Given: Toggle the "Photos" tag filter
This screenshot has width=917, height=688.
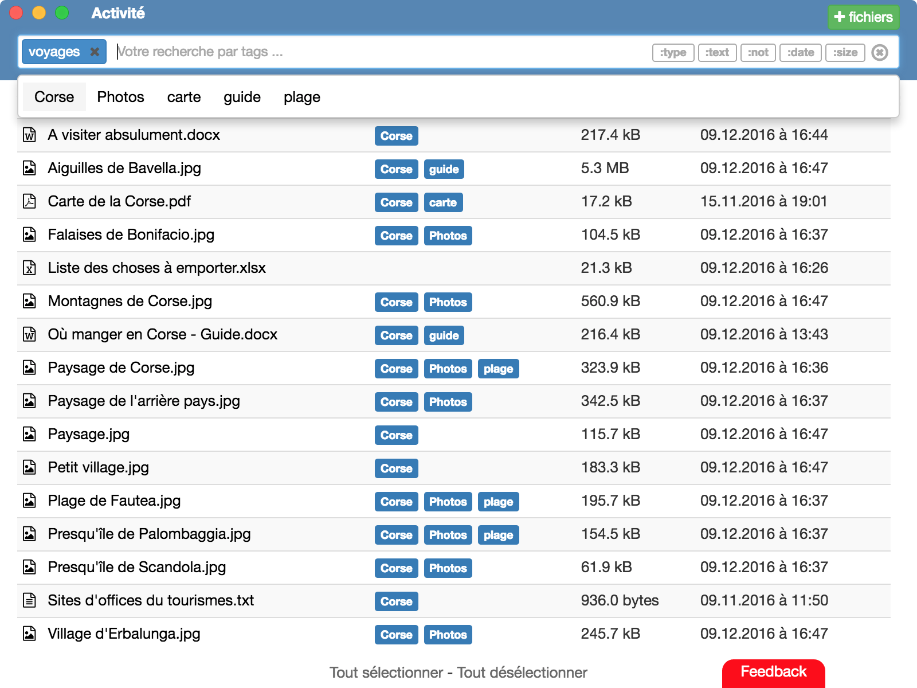Looking at the screenshot, I should pos(120,97).
